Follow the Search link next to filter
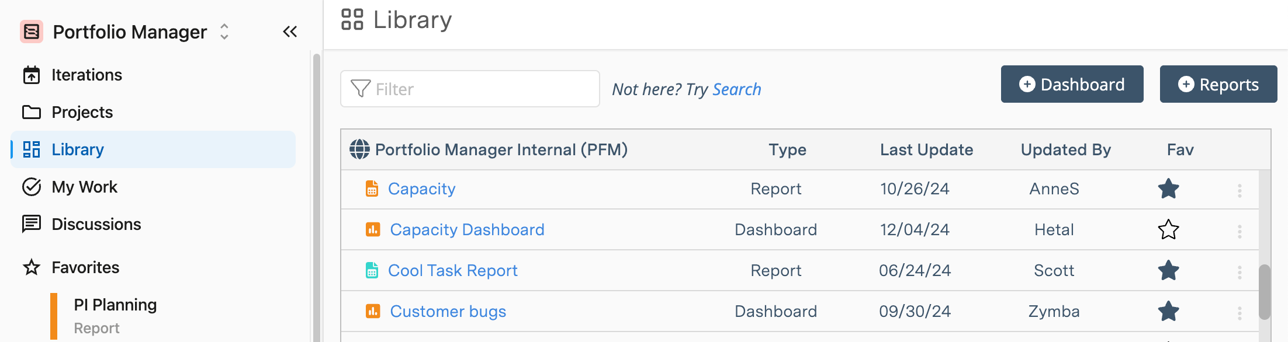Image resolution: width=1288 pixels, height=342 pixels. point(736,89)
